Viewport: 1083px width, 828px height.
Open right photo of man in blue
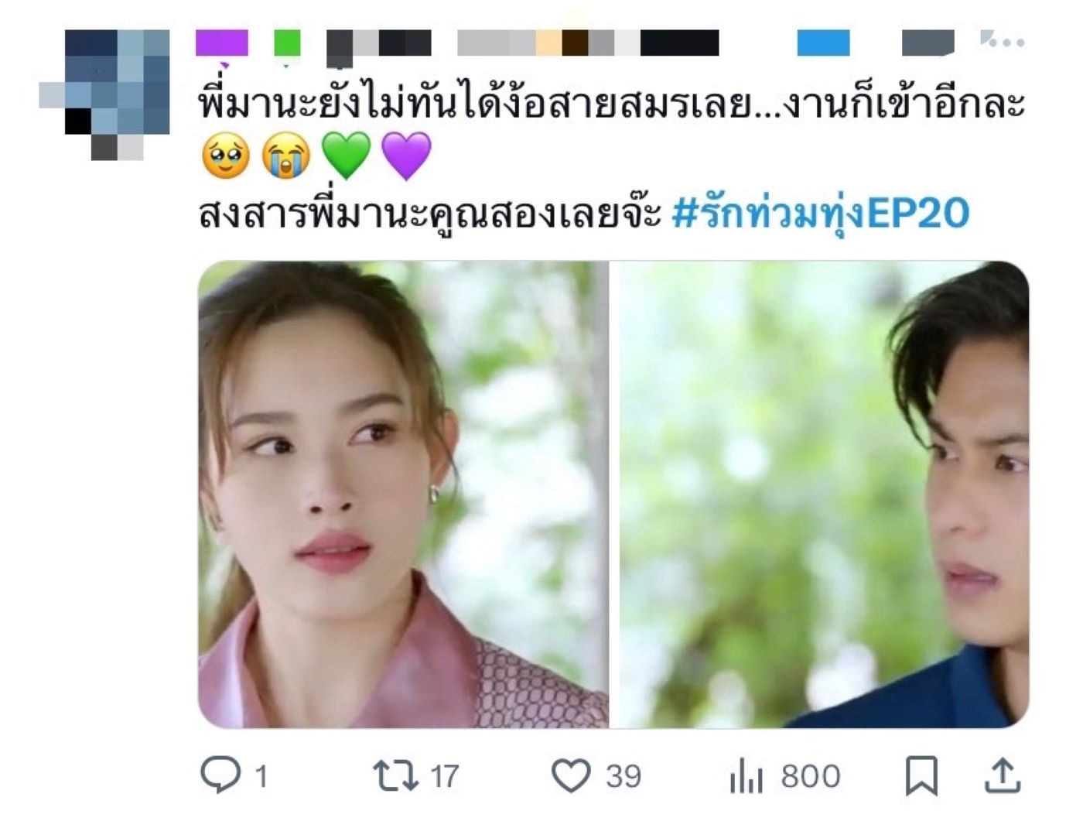coord(825,494)
